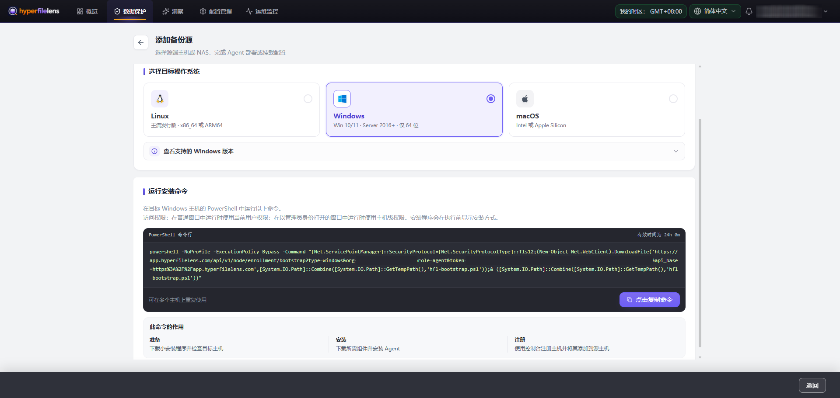The height and width of the screenshot is (398, 840).
Task: Select the Windows radio button
Action: point(491,99)
